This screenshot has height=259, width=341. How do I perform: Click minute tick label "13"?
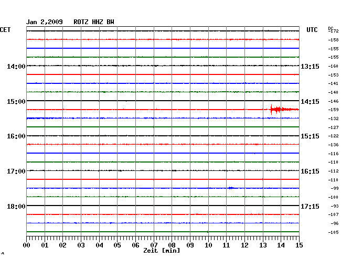(x=263, y=245)
